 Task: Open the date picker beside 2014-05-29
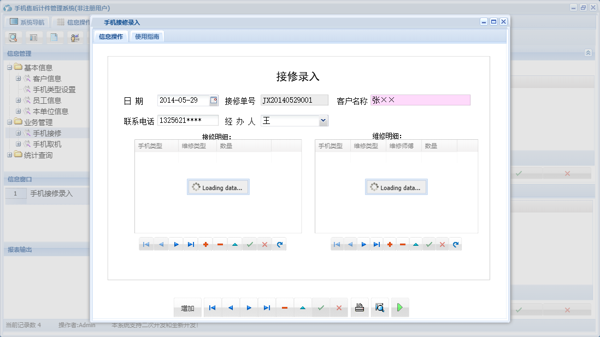point(212,99)
